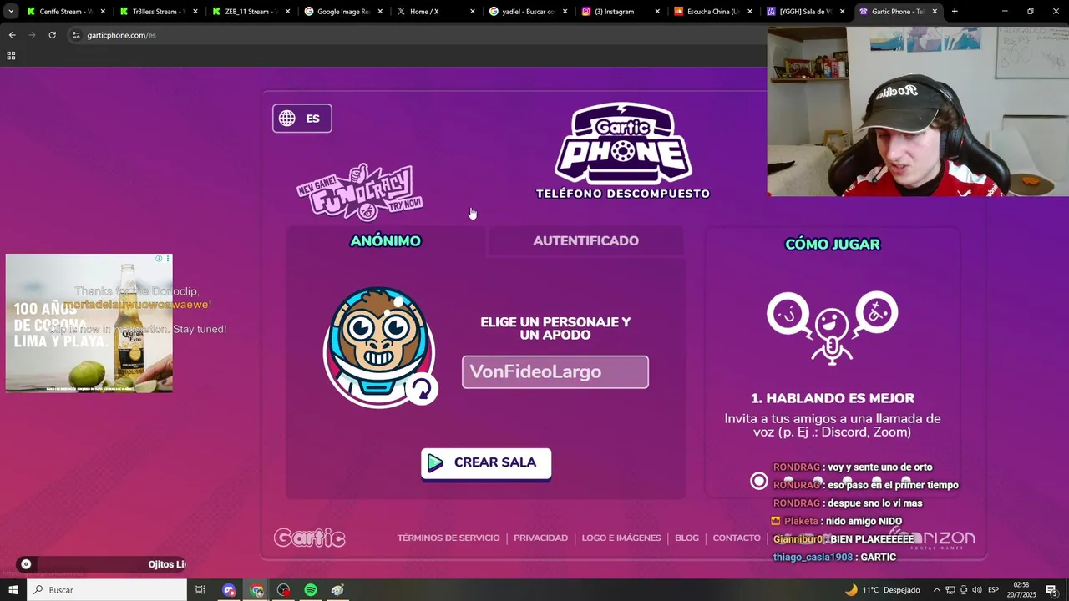
Task: Open PRIVACIDAD link
Action: tap(540, 538)
